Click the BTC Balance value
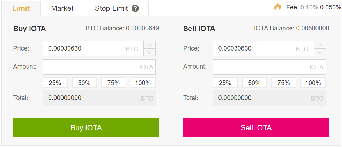The width and height of the screenshot is (342, 147). point(142,28)
